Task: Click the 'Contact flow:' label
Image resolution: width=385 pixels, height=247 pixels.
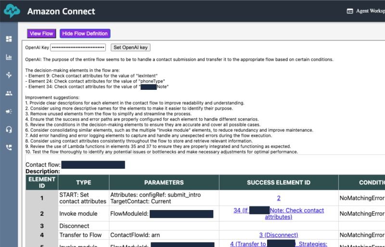Action: (x=43, y=165)
